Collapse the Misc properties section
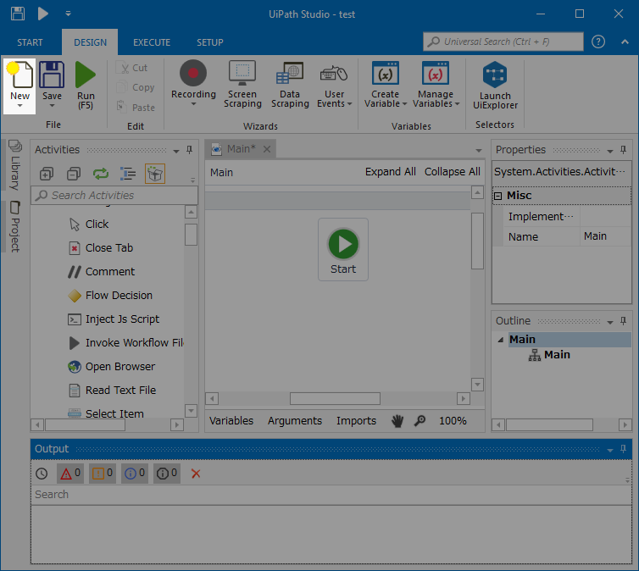The image size is (639, 571). 497,196
